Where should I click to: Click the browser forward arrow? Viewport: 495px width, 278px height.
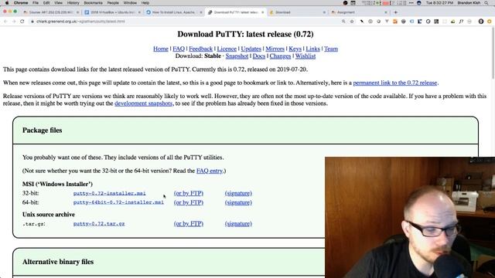(x=14, y=22)
